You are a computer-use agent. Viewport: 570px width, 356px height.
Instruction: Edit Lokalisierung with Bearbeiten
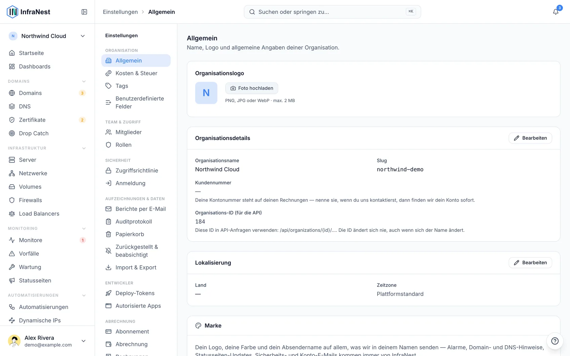(x=530, y=263)
